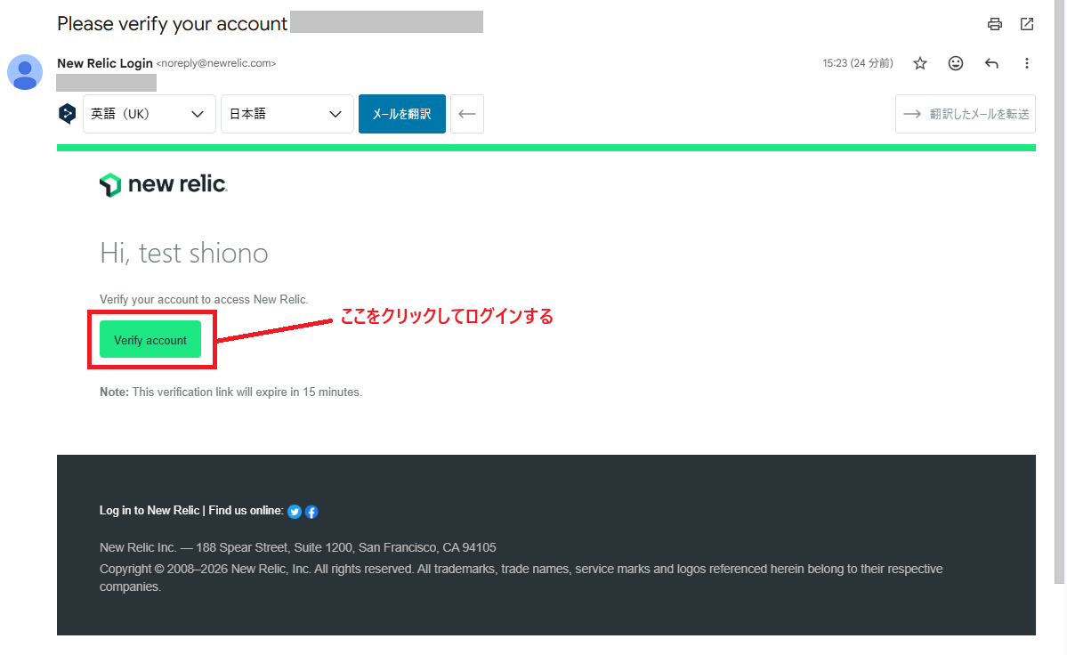This screenshot has width=1067, height=655.
Task: Click the note about 15 minutes expiry
Action: click(230, 392)
